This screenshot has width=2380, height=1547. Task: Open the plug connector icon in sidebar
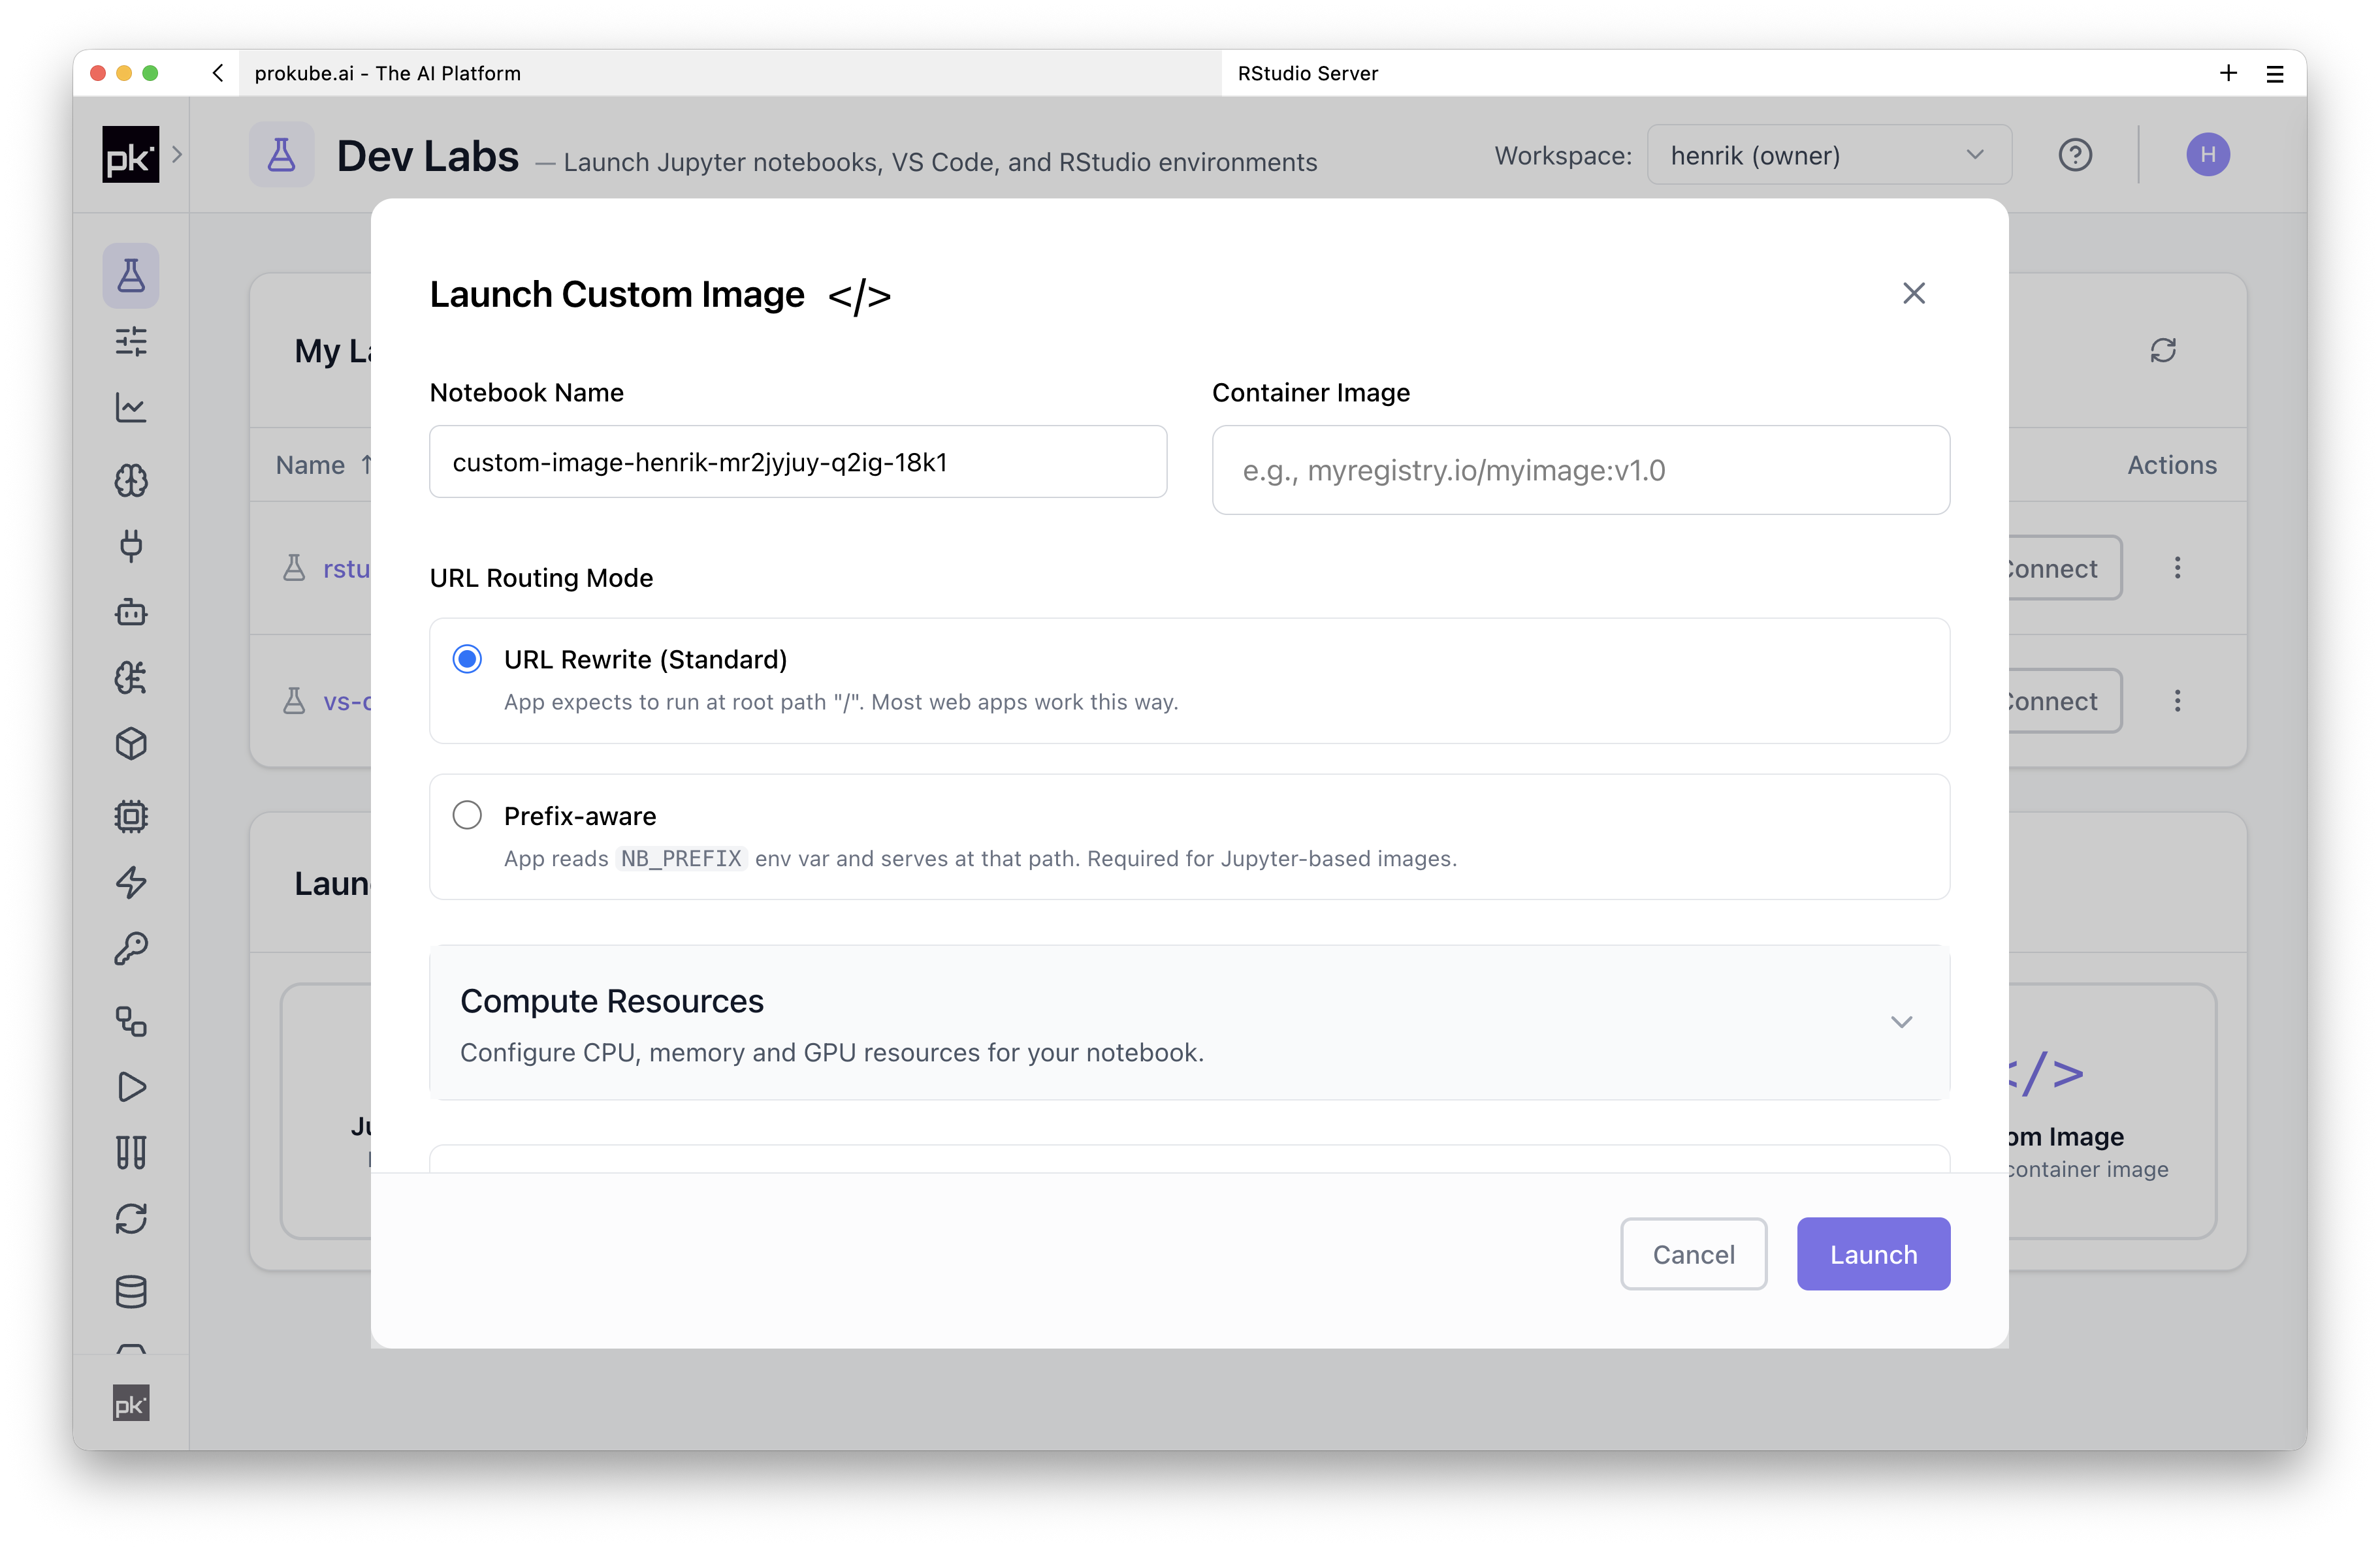[131, 546]
